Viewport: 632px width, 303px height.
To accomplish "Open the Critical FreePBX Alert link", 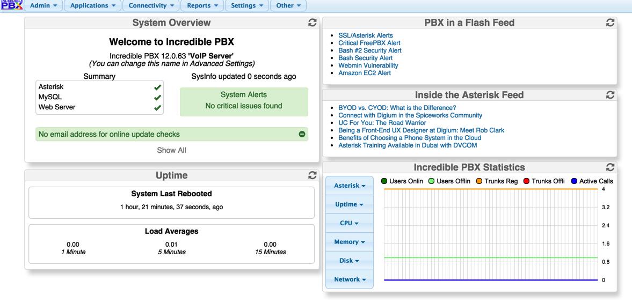I will [x=369, y=43].
